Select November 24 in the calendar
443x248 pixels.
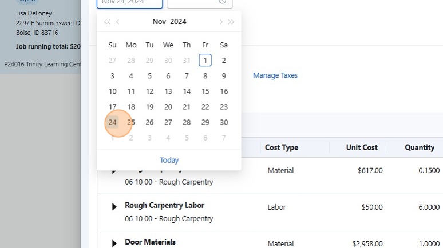(x=113, y=122)
